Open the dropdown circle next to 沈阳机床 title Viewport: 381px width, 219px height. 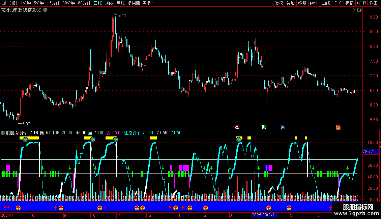(x=45, y=10)
